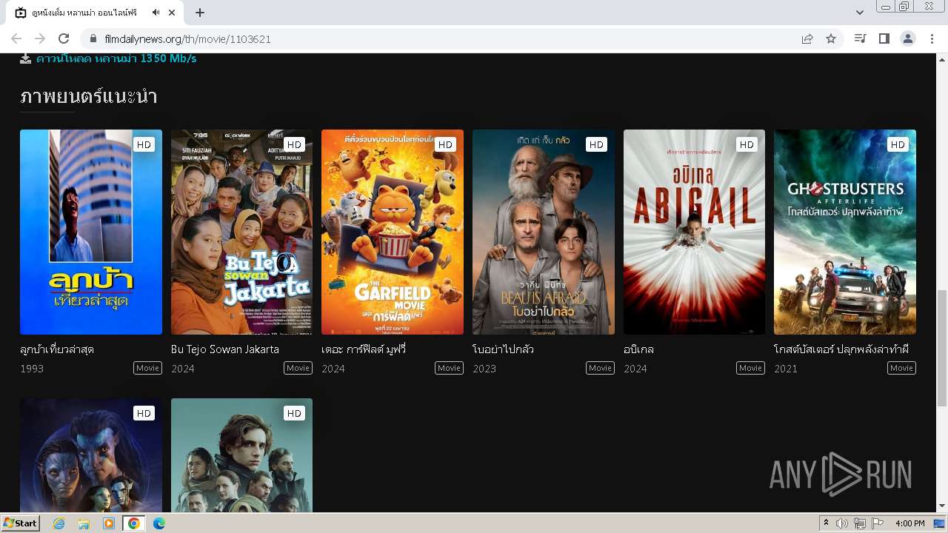The width and height of the screenshot is (948, 533).
Task: Click the Bu Tejo Sowan Jakarta title
Action: point(225,349)
